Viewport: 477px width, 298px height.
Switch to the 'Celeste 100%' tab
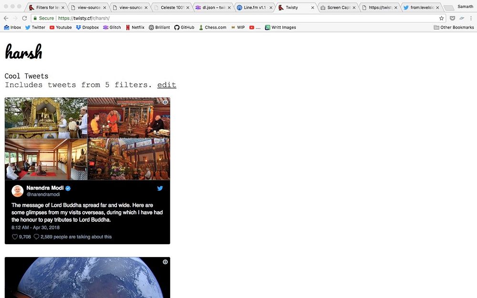(171, 7)
